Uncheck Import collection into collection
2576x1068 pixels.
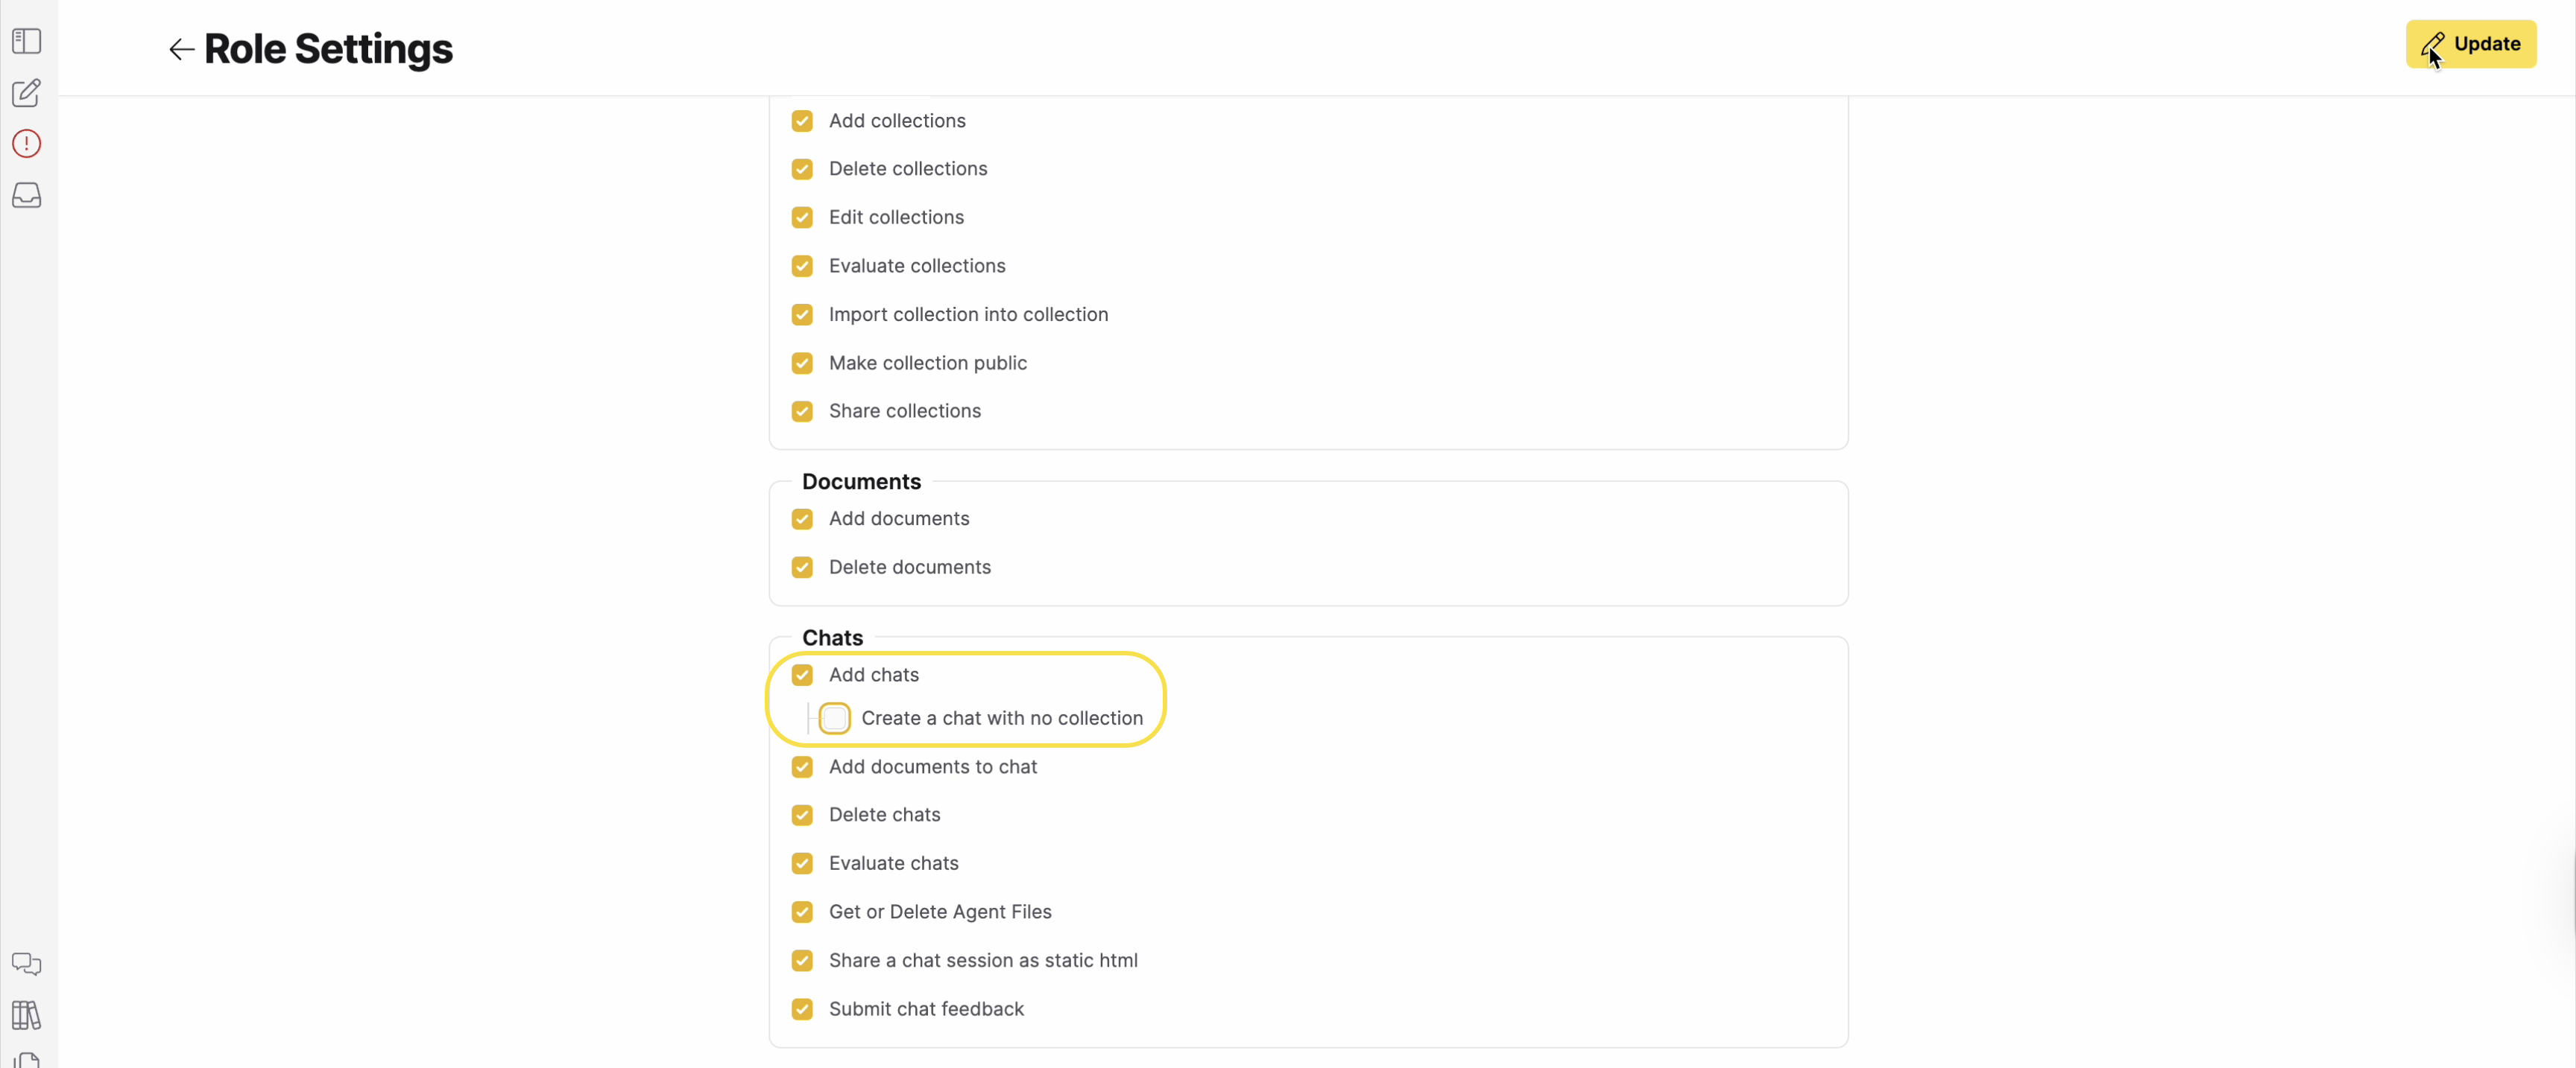pyautogui.click(x=802, y=315)
